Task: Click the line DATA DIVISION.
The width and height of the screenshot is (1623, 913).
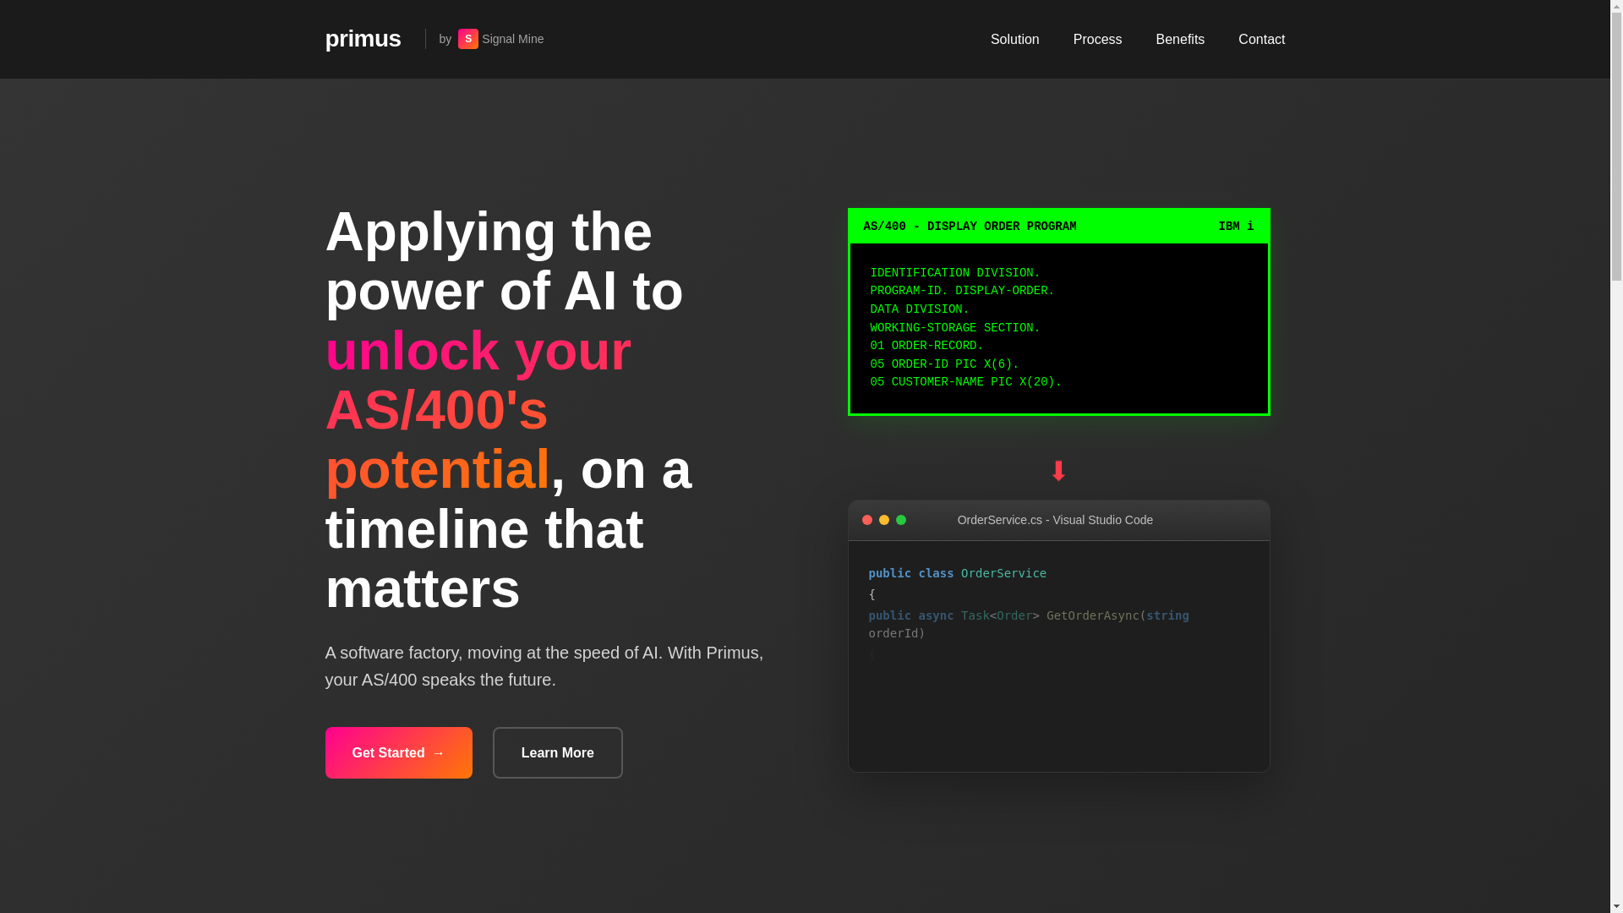Action: tap(920, 309)
